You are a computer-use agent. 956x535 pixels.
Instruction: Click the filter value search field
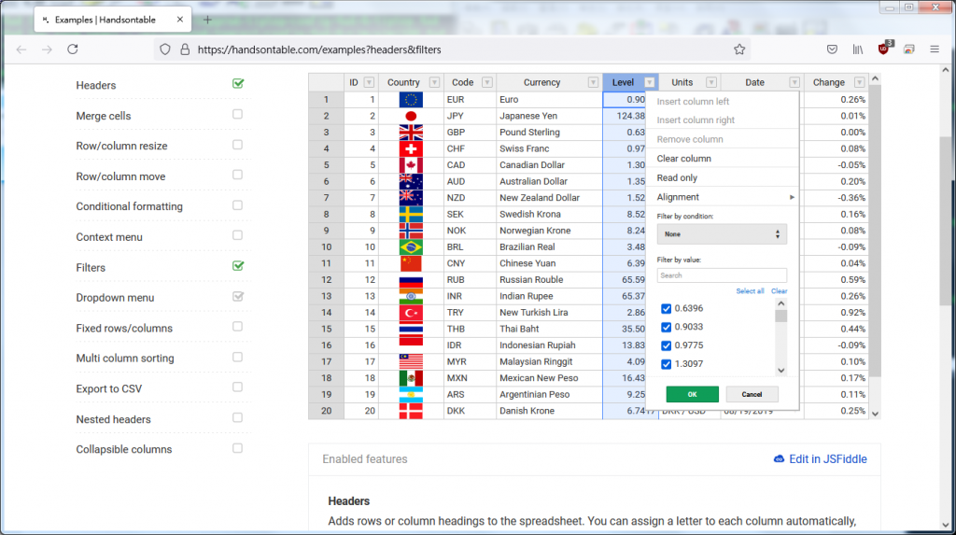click(722, 275)
